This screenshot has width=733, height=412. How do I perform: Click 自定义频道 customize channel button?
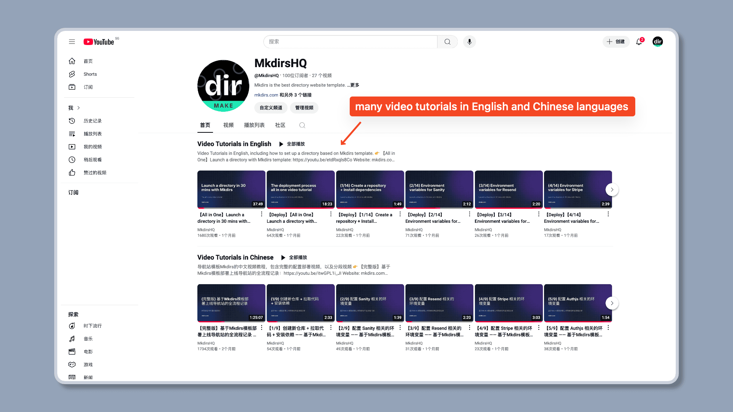271,108
